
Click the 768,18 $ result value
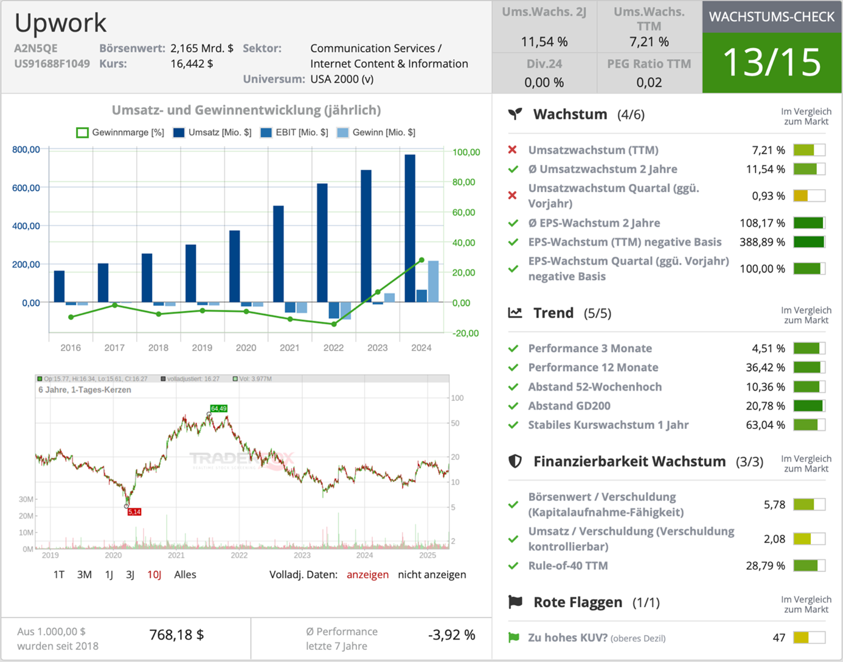pyautogui.click(x=176, y=635)
